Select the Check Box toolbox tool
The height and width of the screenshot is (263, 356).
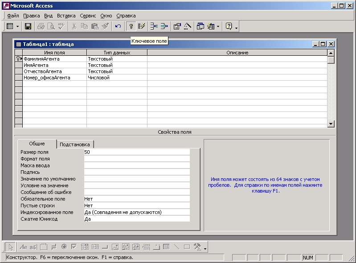click(x=74, y=247)
